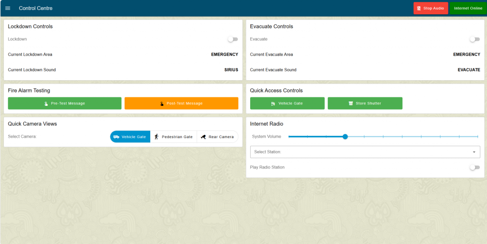This screenshot has width=487, height=244.
Task: Click the gate icon on Vehicle Gate button
Action: click(x=273, y=103)
